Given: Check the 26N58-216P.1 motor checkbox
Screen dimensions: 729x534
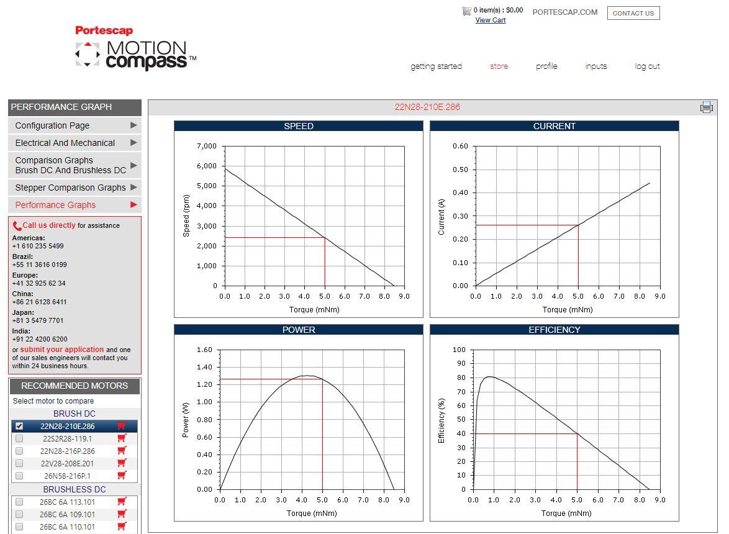Looking at the screenshot, I should [19, 476].
